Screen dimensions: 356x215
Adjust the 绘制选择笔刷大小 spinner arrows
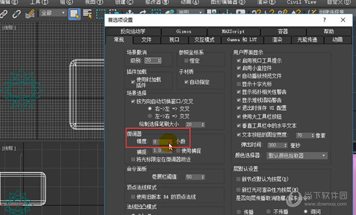pyautogui.click(x=203, y=124)
